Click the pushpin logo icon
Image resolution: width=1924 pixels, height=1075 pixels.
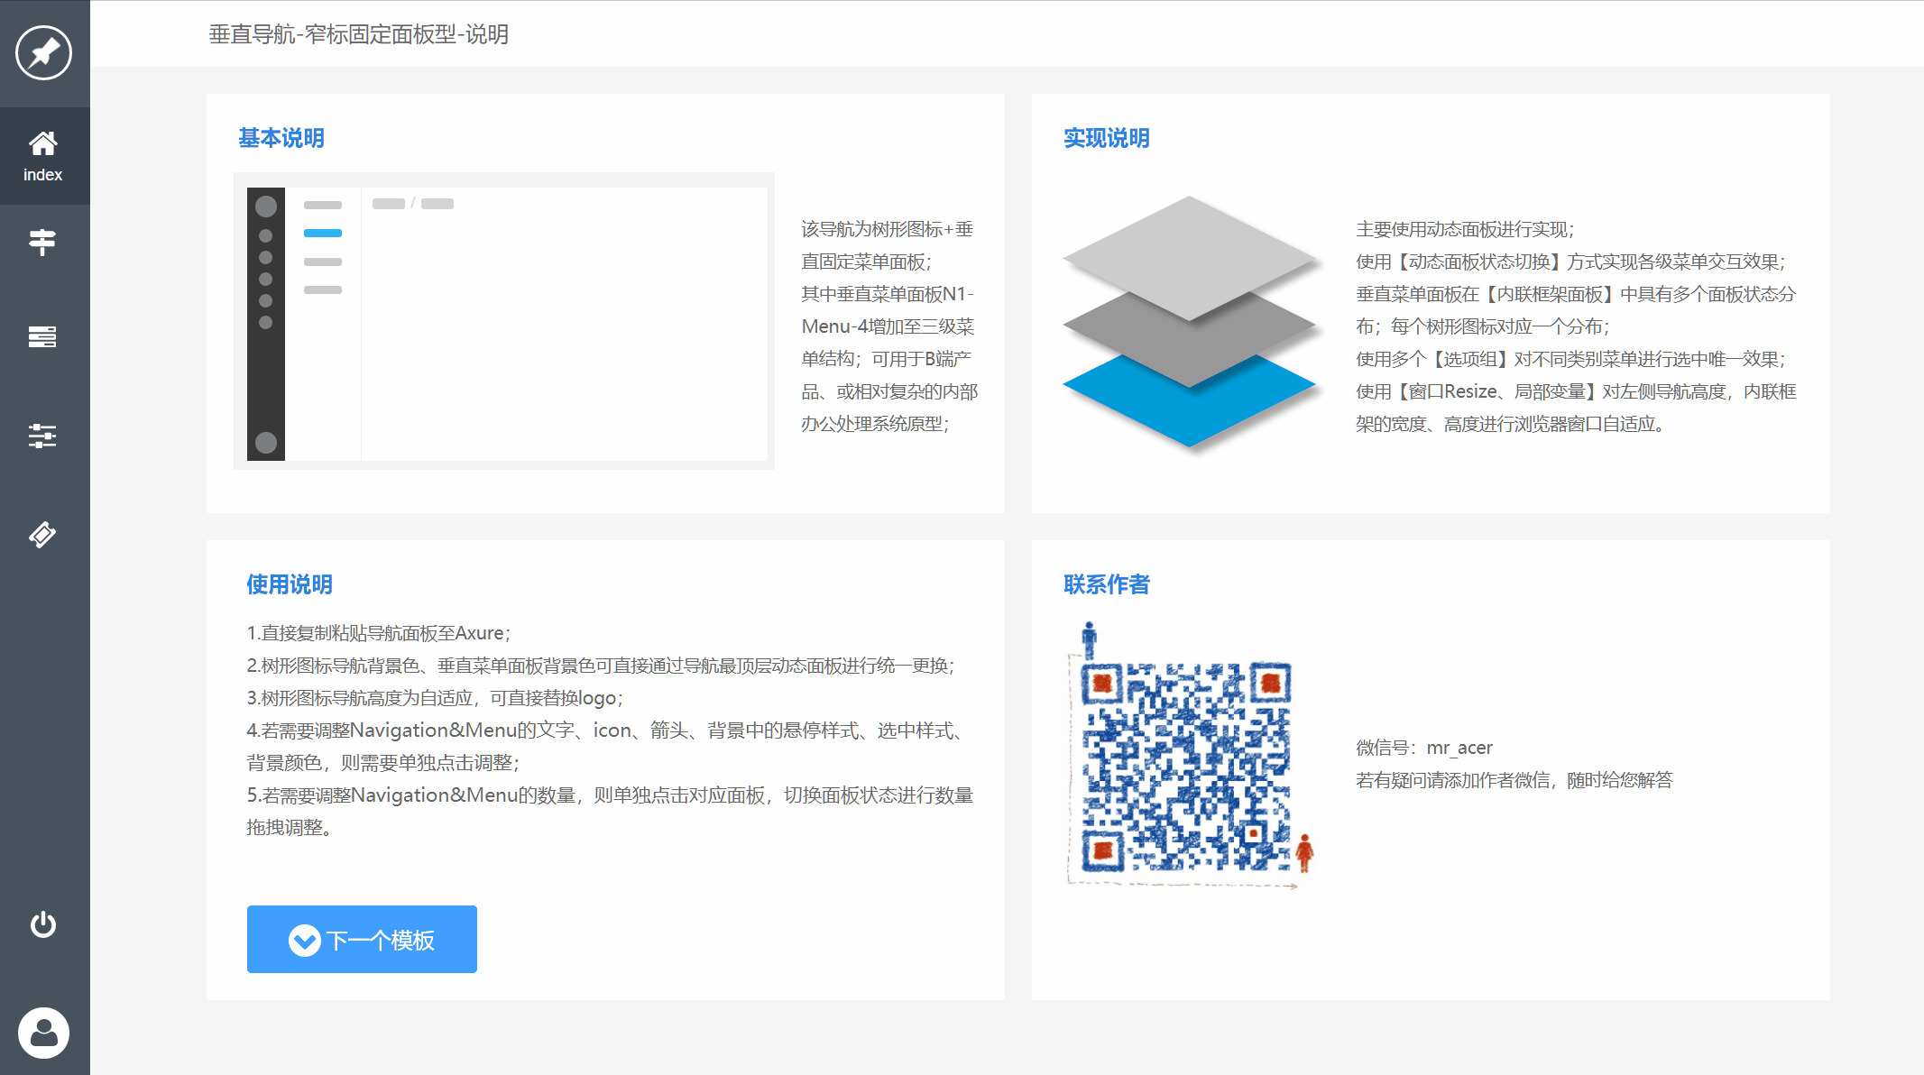[x=43, y=53]
